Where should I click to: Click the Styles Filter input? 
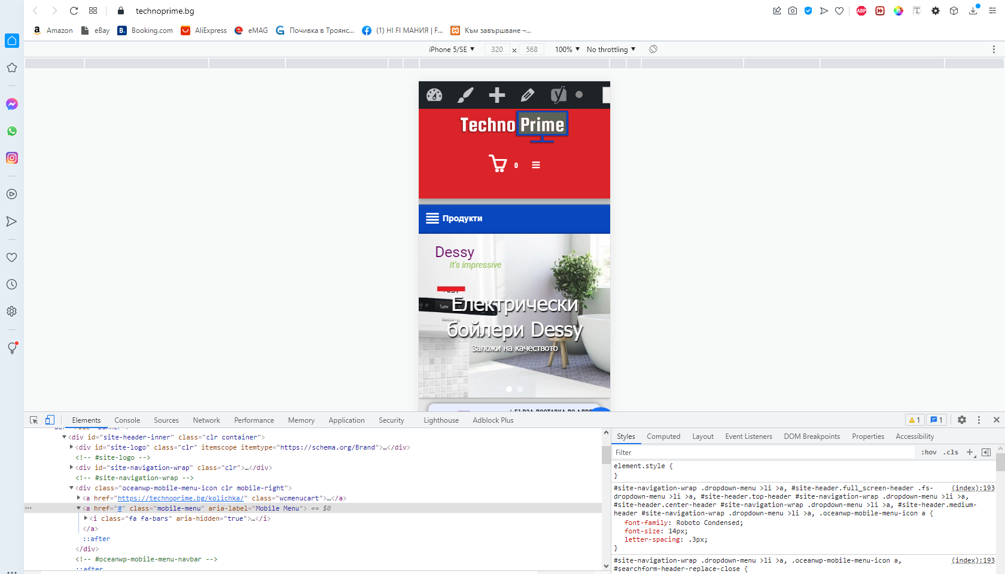click(764, 453)
